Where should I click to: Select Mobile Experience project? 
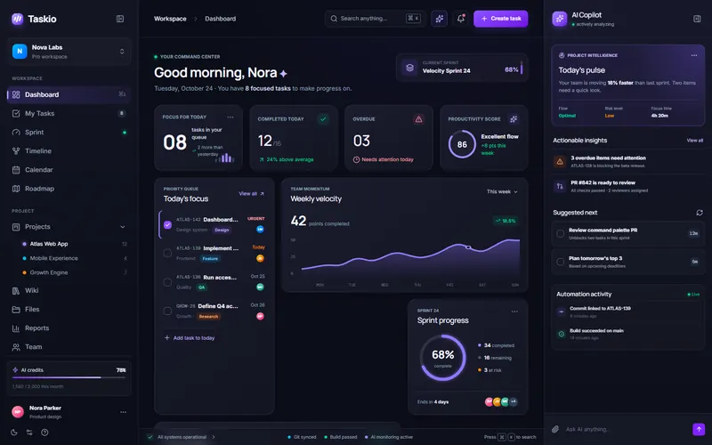(x=75, y=258)
